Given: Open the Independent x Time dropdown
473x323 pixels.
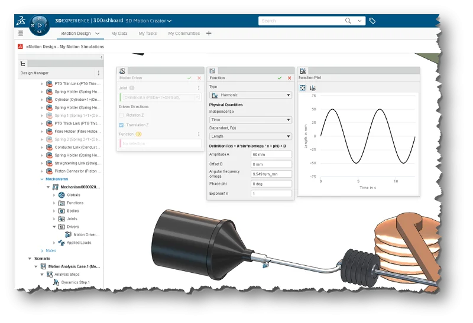Looking at the screenshot, I should 251,120.
